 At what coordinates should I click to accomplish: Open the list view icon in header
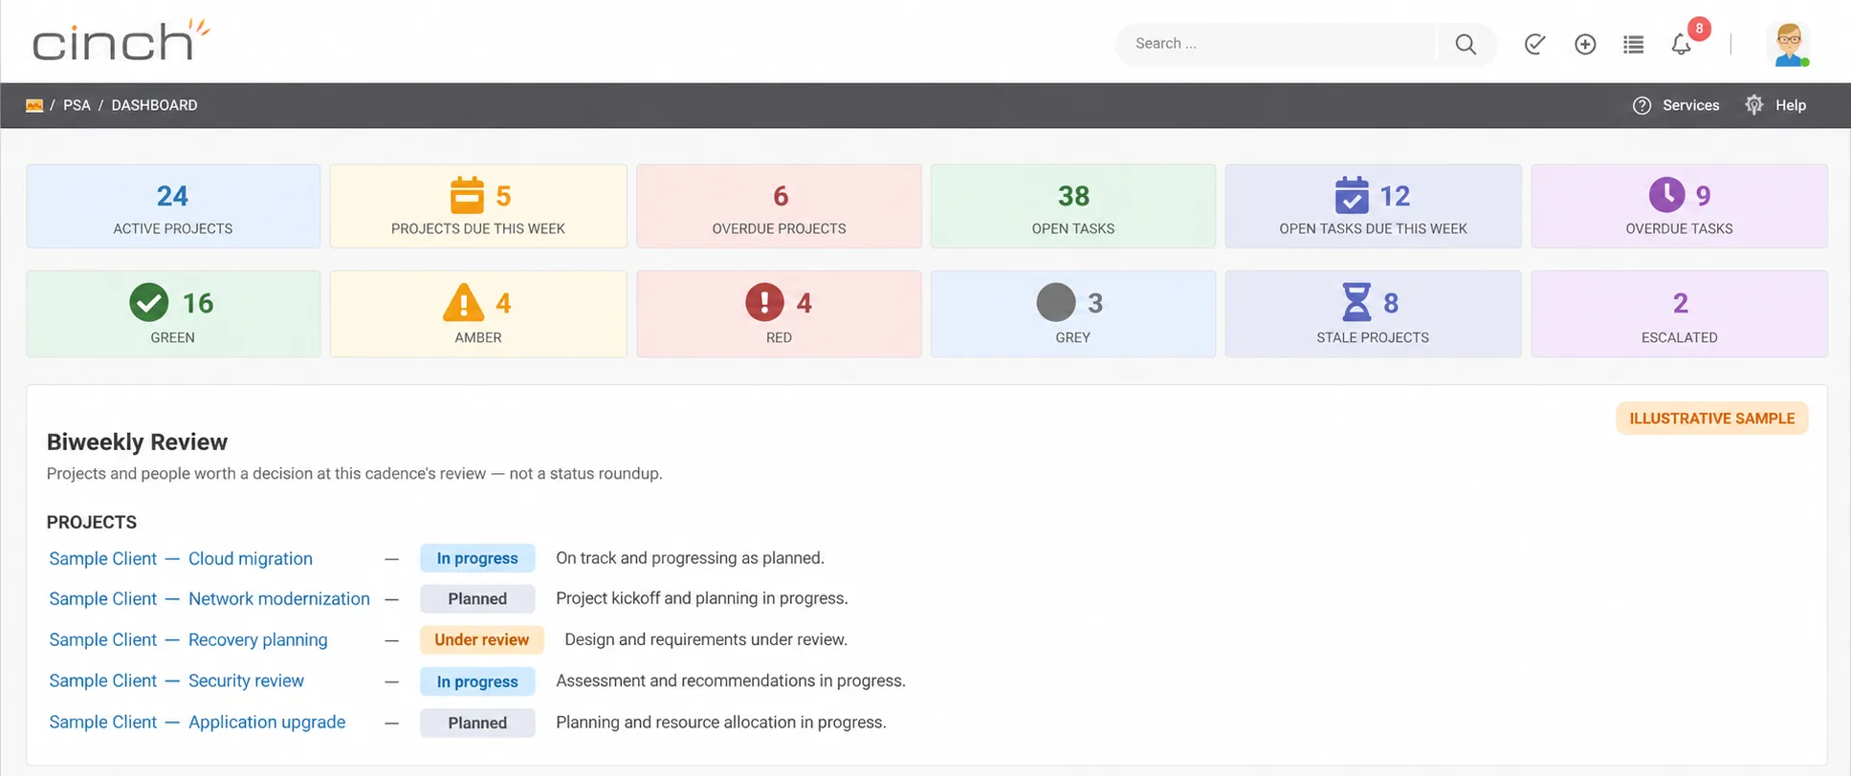pyautogui.click(x=1634, y=44)
